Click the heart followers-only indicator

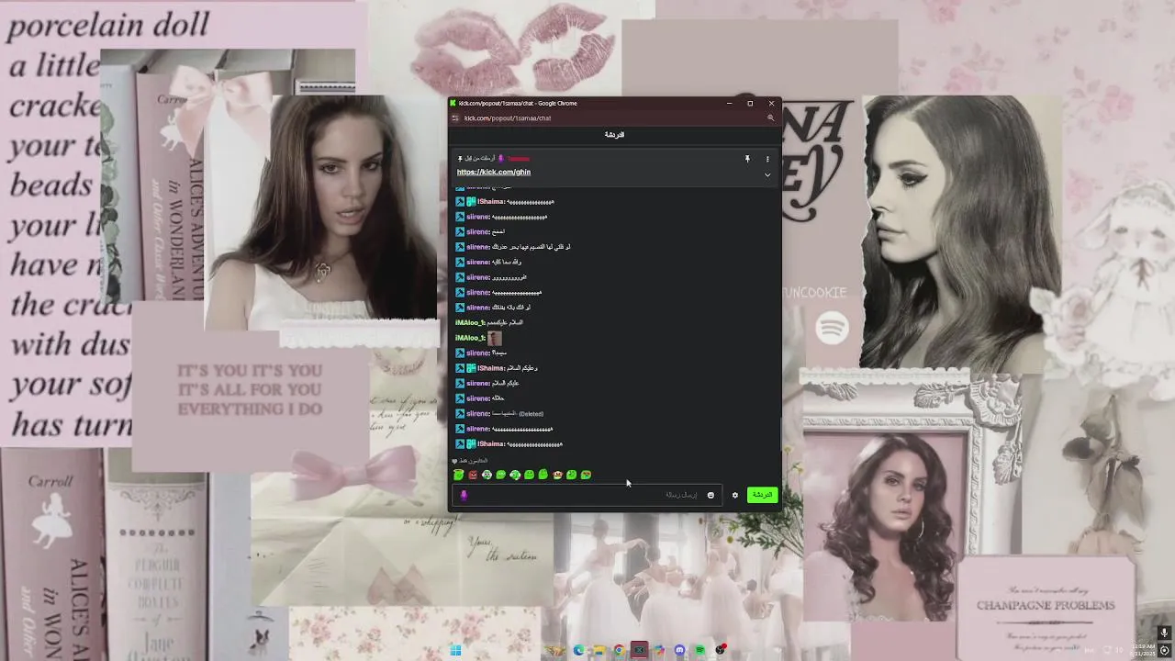tap(454, 461)
